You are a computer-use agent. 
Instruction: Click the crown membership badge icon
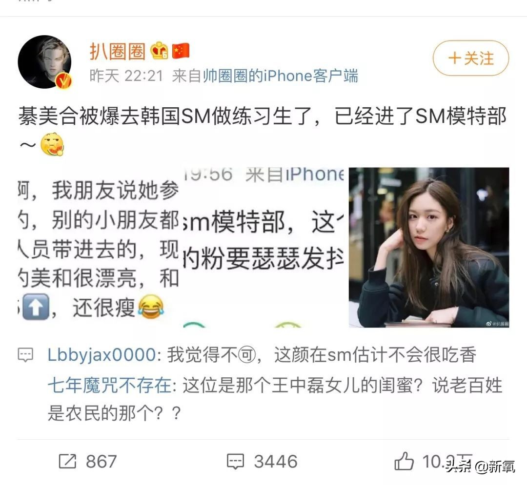tap(159, 51)
